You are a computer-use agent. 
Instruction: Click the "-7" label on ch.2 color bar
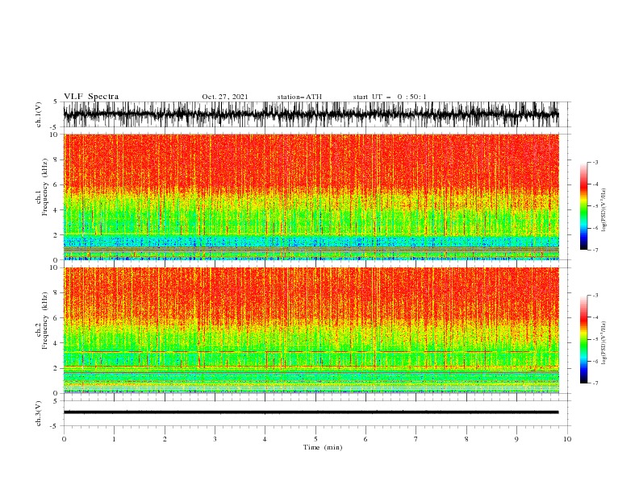click(x=595, y=383)
